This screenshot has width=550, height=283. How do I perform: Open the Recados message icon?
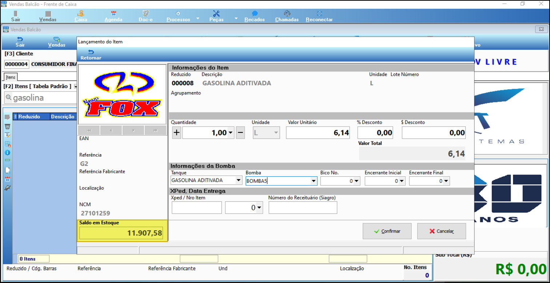tap(254, 16)
